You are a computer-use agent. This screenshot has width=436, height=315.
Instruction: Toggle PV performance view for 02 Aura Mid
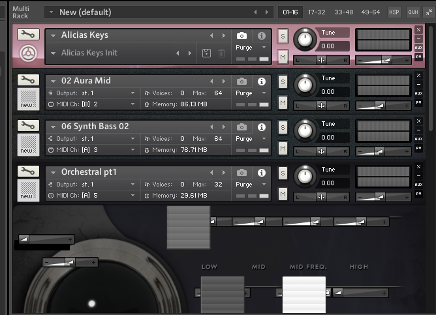419,102
